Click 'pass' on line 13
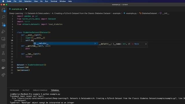 (x=28, y=49)
